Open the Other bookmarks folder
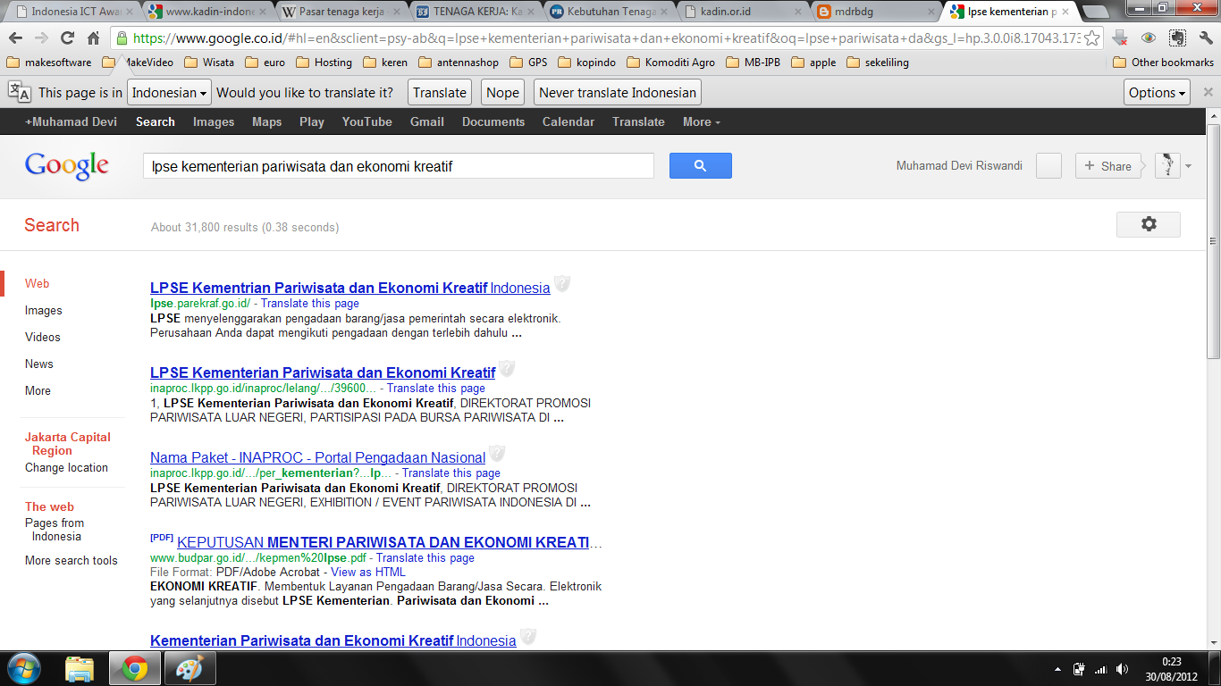This screenshot has height=686, width=1221. coord(1164,63)
